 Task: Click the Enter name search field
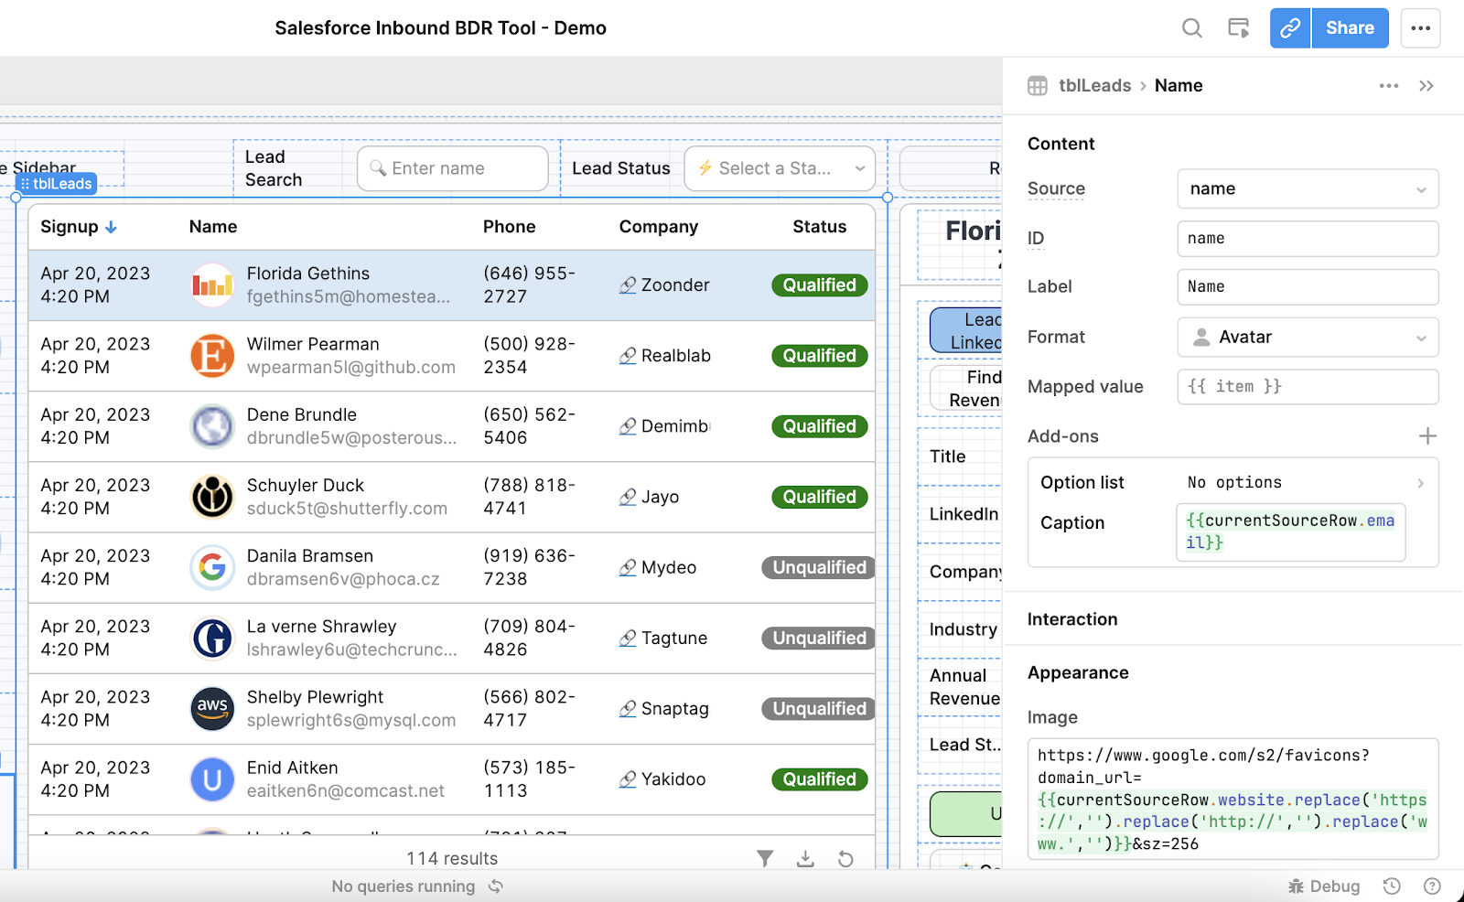click(453, 168)
